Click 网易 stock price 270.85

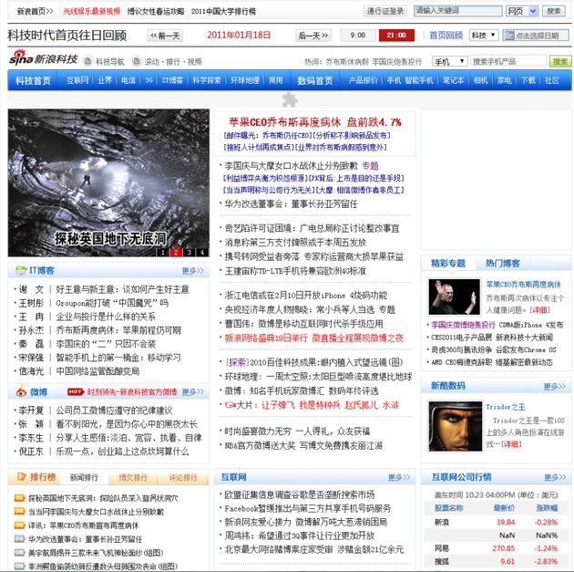tap(504, 548)
